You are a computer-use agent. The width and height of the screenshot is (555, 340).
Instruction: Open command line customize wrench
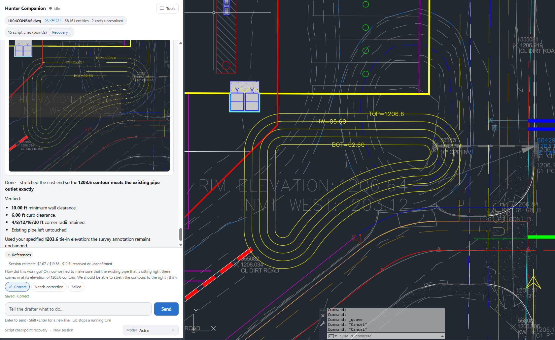point(323,324)
